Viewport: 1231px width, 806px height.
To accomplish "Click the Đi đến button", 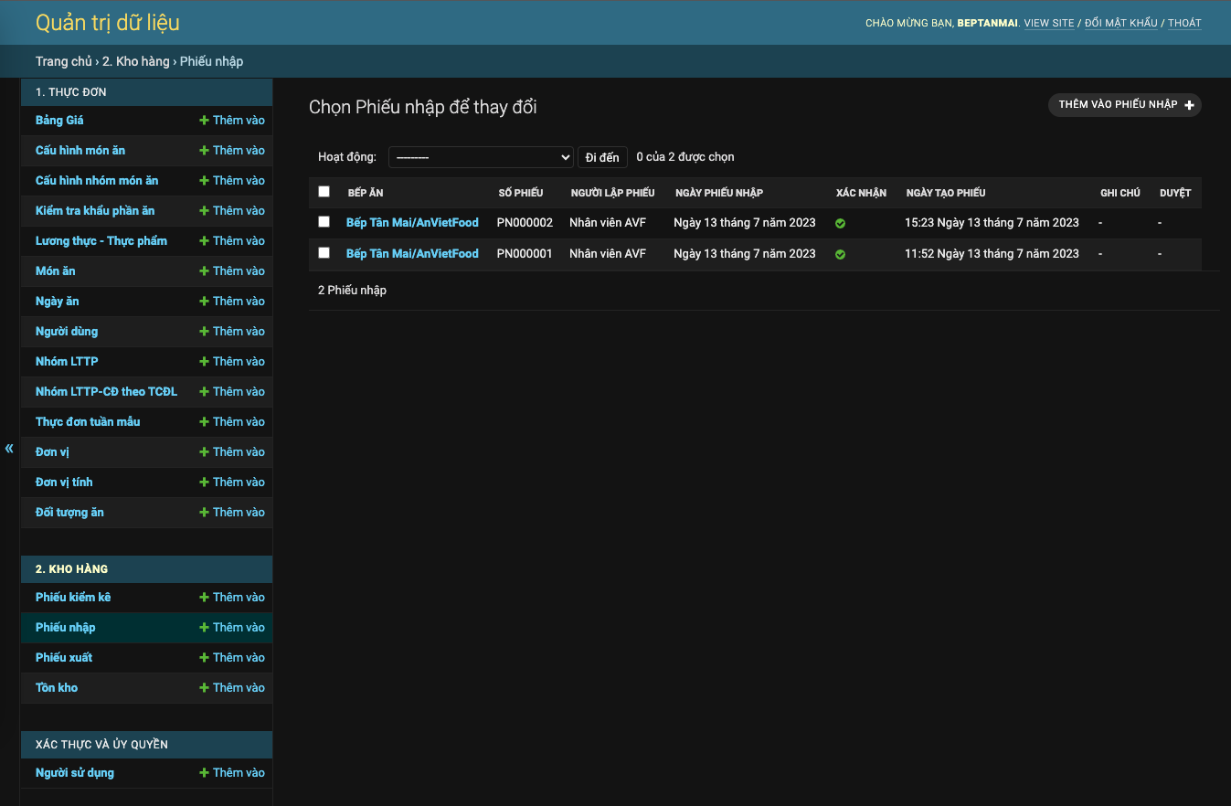I will [601, 156].
